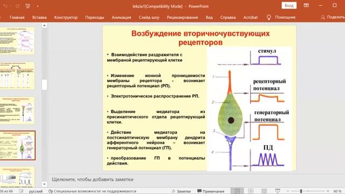Screen dimensions: 345x194
Task: Click the bullet 'преобразование ГП в потенциалы действия'
Action: coord(156,161)
